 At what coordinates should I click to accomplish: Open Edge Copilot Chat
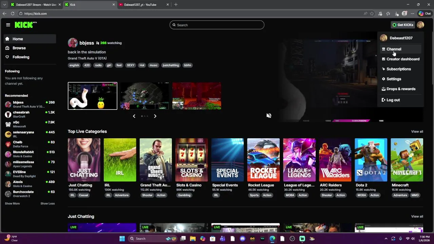coord(424,14)
